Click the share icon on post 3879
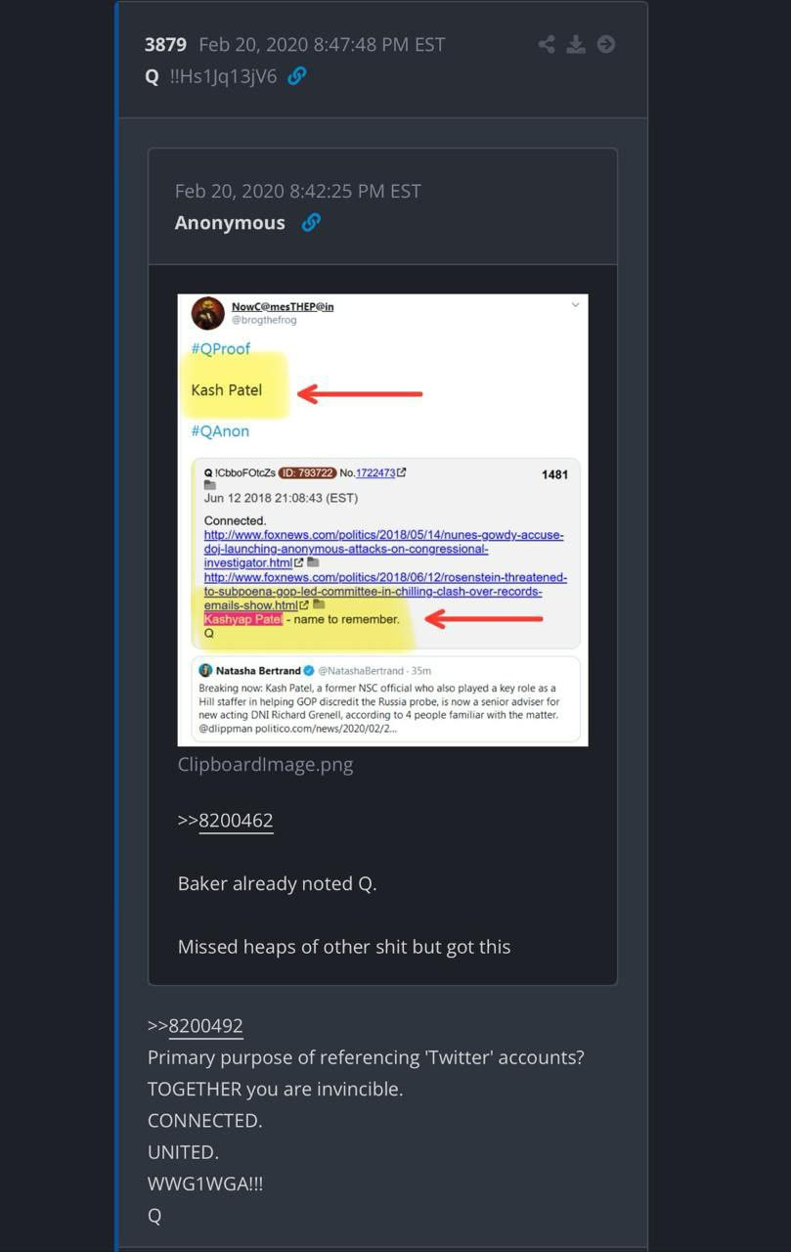Screen dimensions: 791x1252 pos(547,44)
